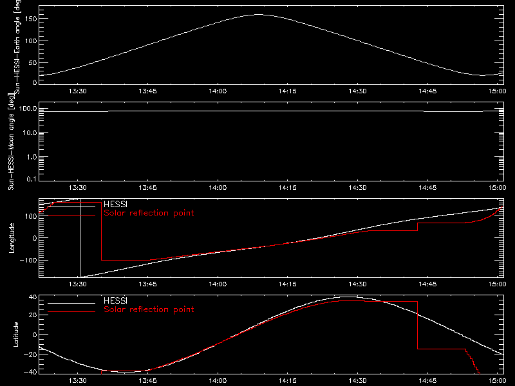Screen dimensions: 515x386
Task: Click 15:00 under the Moon angle plot
Action: click(497, 188)
